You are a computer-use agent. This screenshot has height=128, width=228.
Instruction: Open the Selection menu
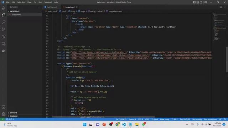[21, 2]
